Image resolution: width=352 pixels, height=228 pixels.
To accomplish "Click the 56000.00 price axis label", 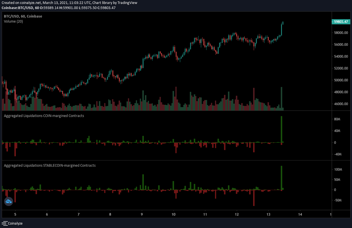I will tap(341, 45).
